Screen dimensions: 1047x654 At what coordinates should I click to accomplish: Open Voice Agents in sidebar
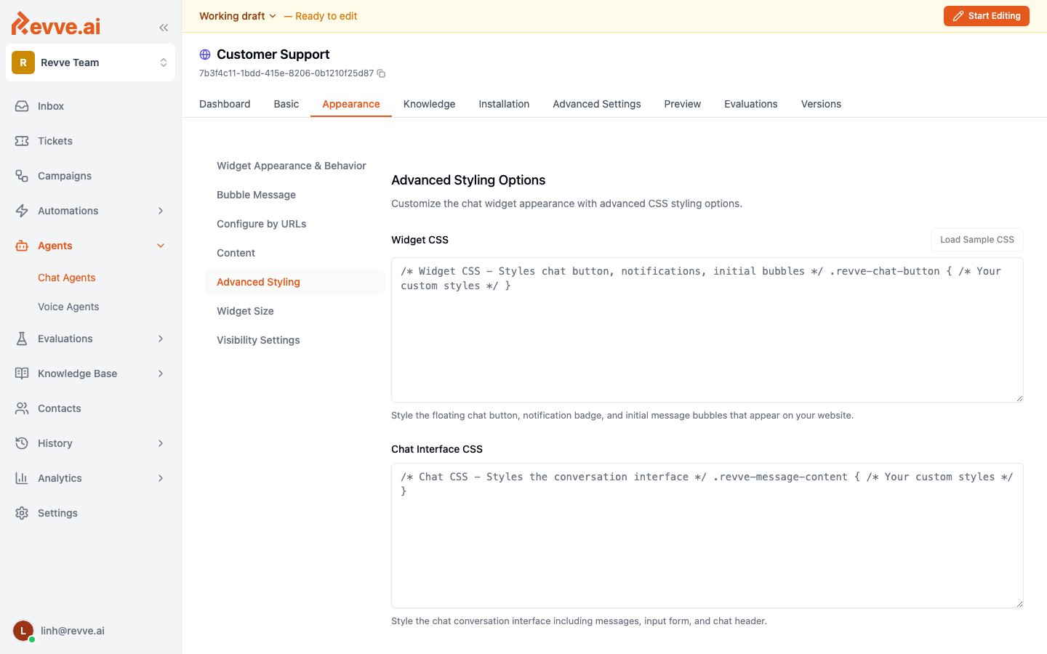tap(68, 307)
